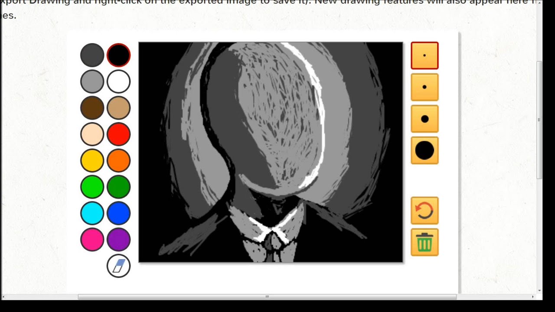
Task: Pick the orange color swatch
Action: pyautogui.click(x=118, y=160)
